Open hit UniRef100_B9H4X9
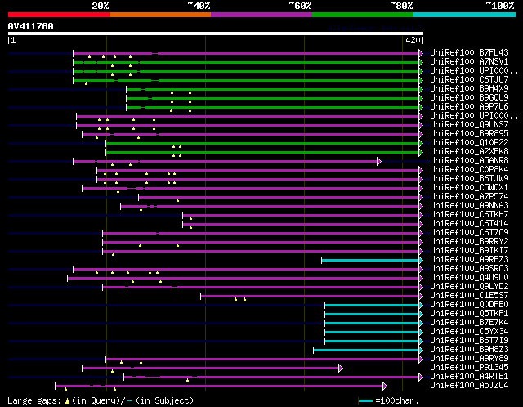Viewport: 523px width, 407px height. pos(469,89)
